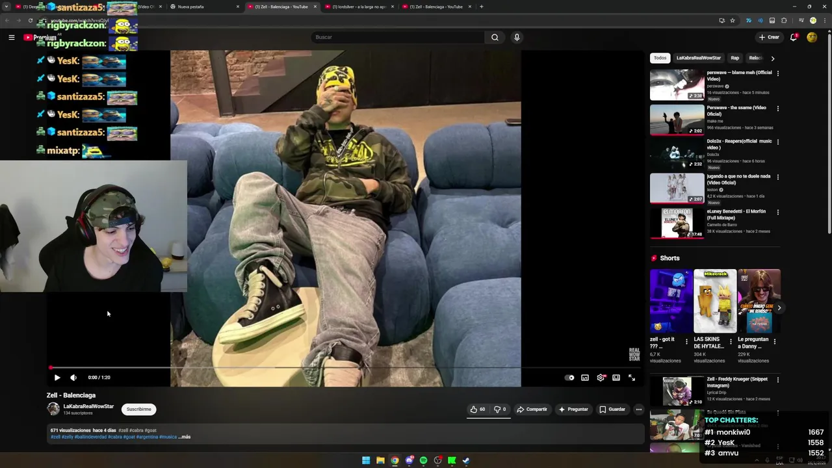
Task: Open Dolo3x Reapers video thumbnail
Action: [677, 155]
